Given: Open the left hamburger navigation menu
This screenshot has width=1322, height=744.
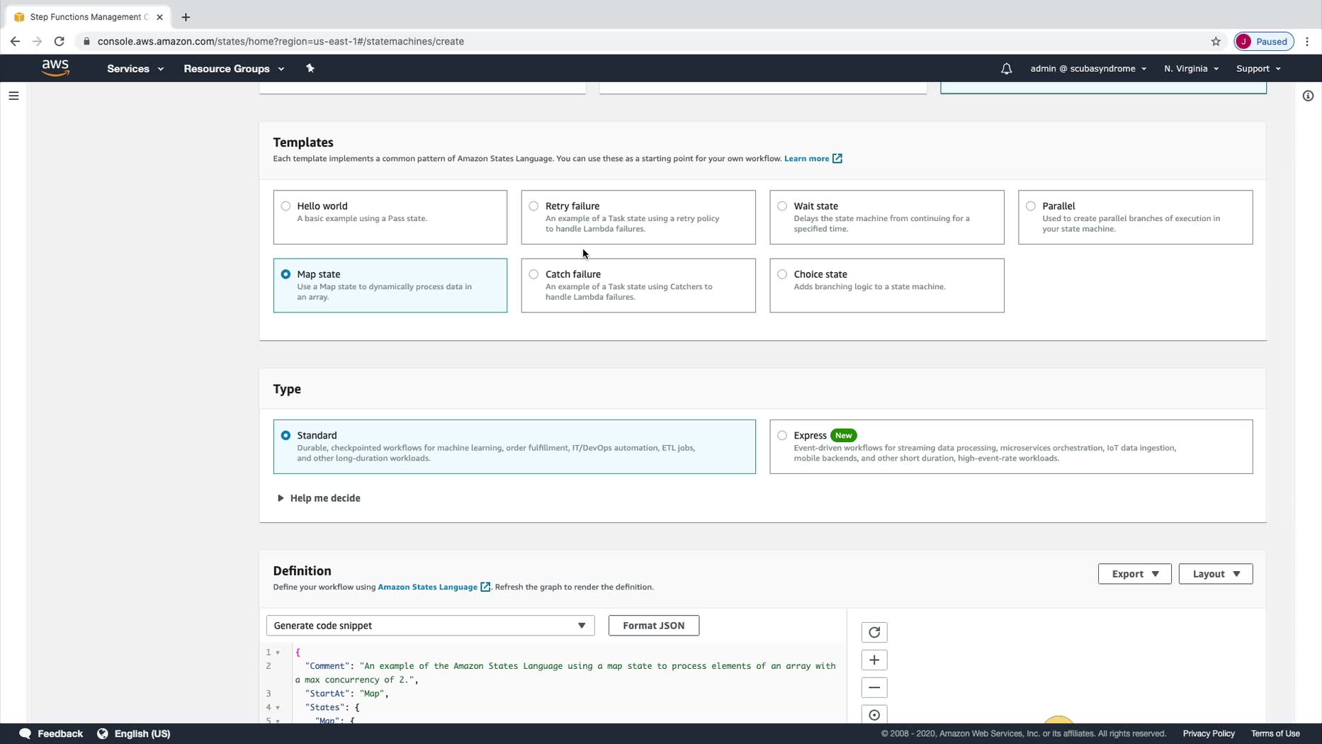Looking at the screenshot, I should tap(13, 96).
